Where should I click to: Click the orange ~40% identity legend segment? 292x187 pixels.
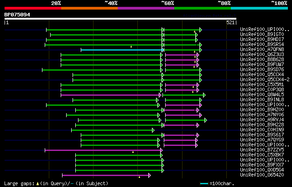pyautogui.click(x=89, y=8)
